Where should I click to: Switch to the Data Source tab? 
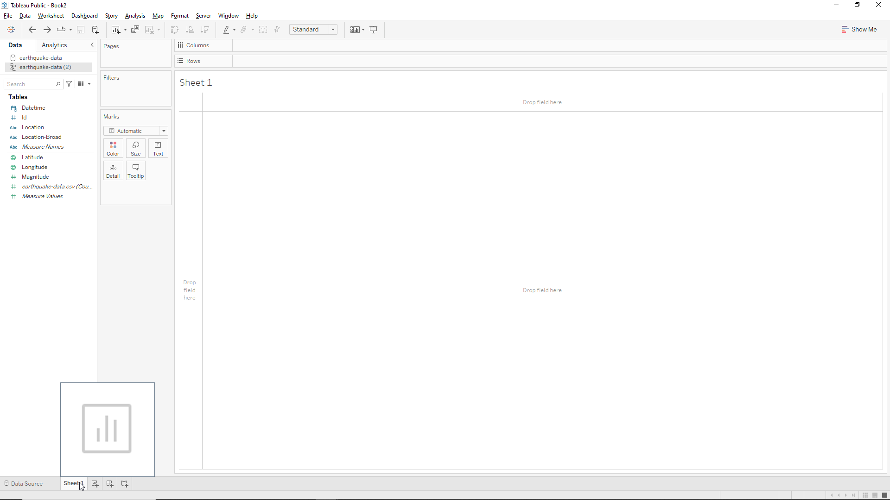pos(24,483)
